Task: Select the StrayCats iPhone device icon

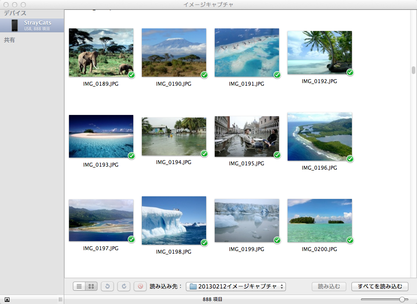Action: (15, 25)
